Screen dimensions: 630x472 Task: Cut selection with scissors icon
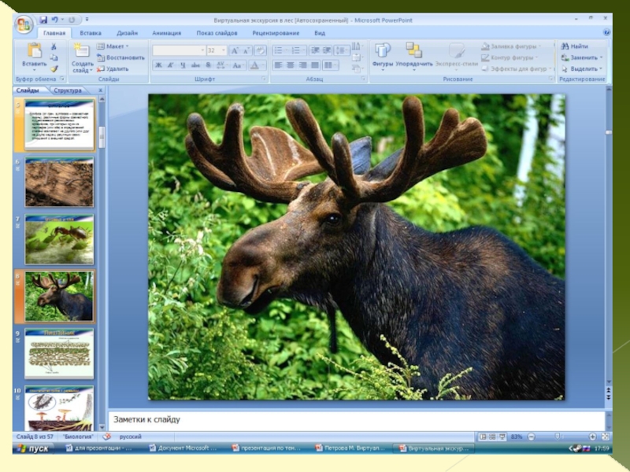(x=54, y=46)
